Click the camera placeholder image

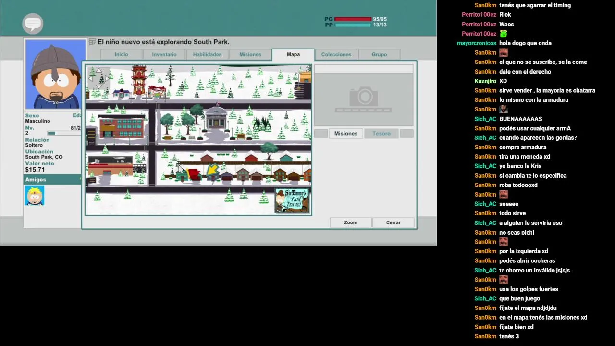pyautogui.click(x=364, y=99)
